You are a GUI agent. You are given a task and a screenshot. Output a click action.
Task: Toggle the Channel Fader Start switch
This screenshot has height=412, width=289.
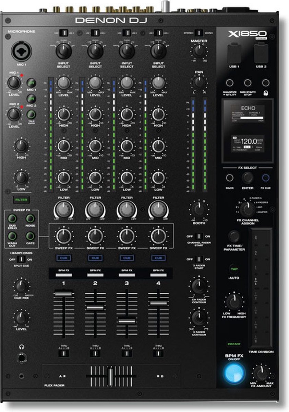pos(198,237)
